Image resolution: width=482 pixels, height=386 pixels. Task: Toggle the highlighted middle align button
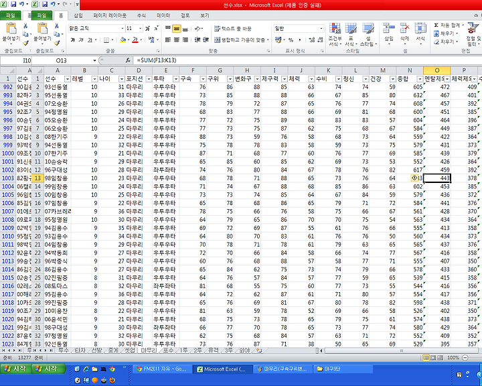177,28
